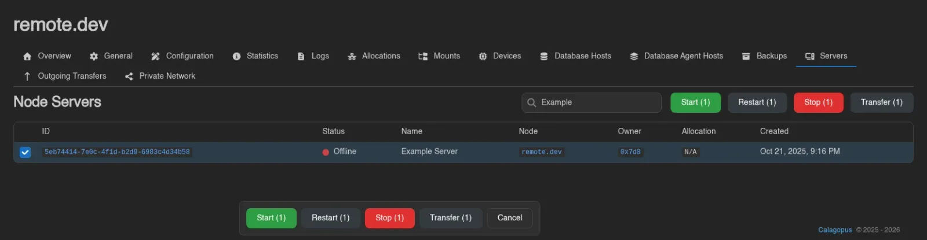Viewport: 927px width, 240px height.
Task: Click the General gear icon
Action: point(94,57)
